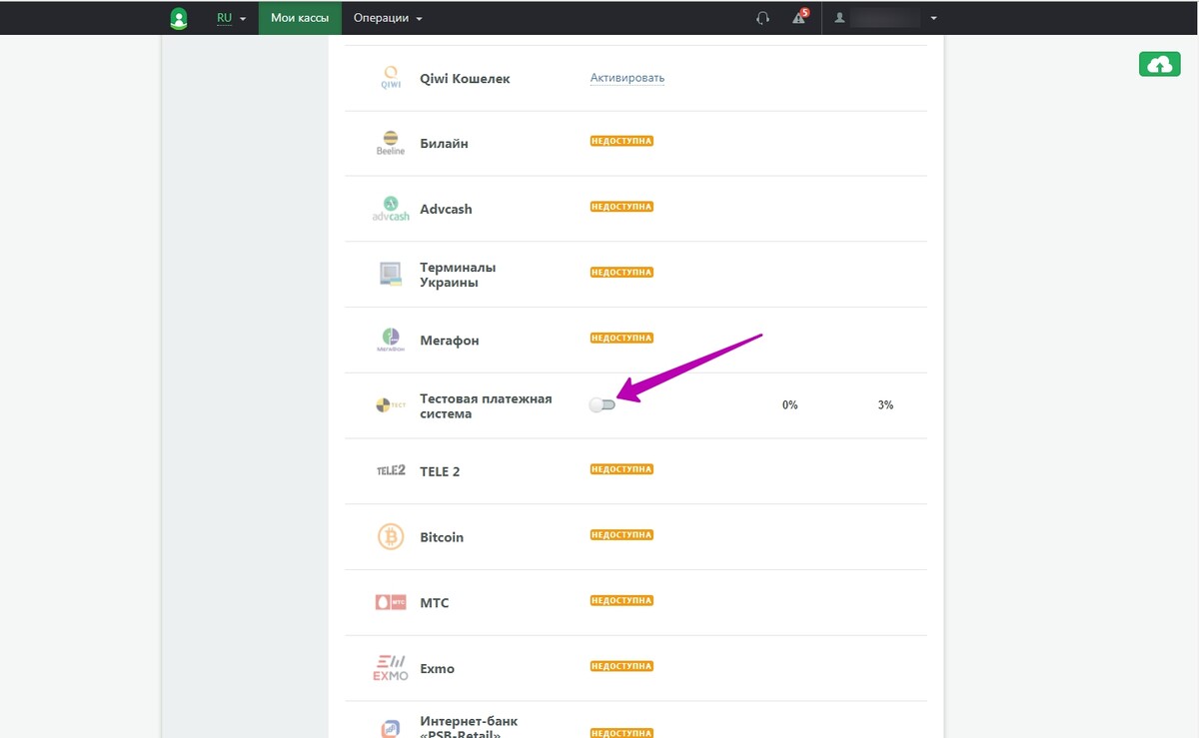Select the Exmo name text
Image resolution: width=1199 pixels, height=738 pixels.
point(437,669)
